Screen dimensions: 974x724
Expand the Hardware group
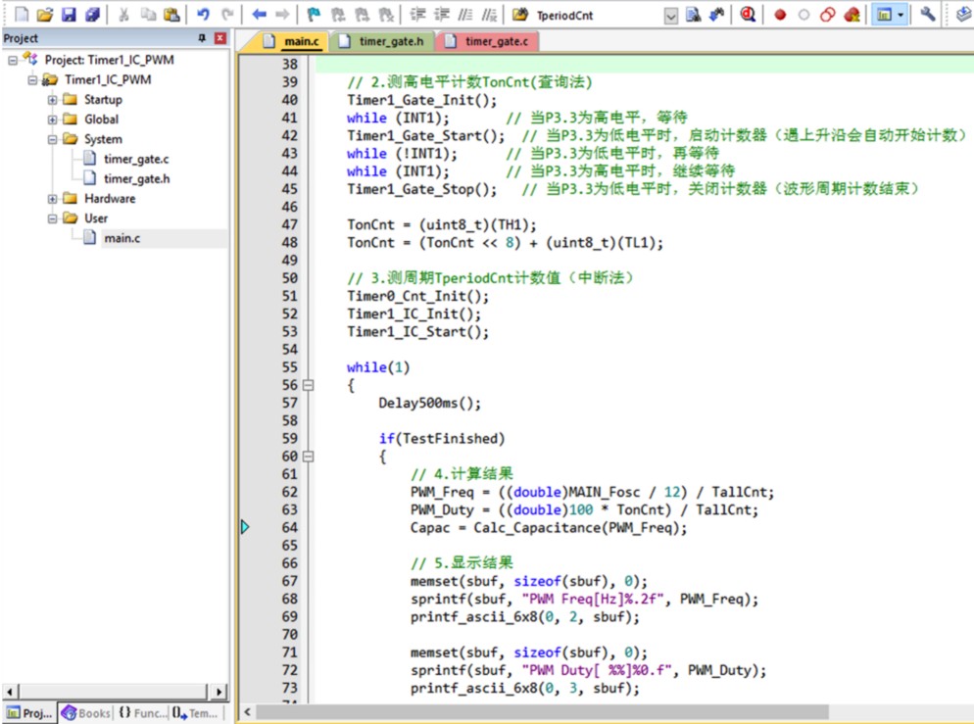click(x=53, y=199)
